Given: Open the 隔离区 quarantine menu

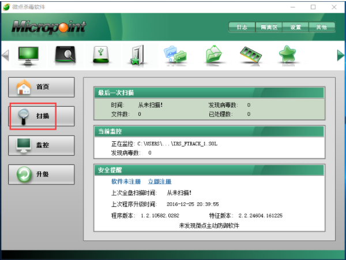Looking at the screenshot, I should 269,27.
